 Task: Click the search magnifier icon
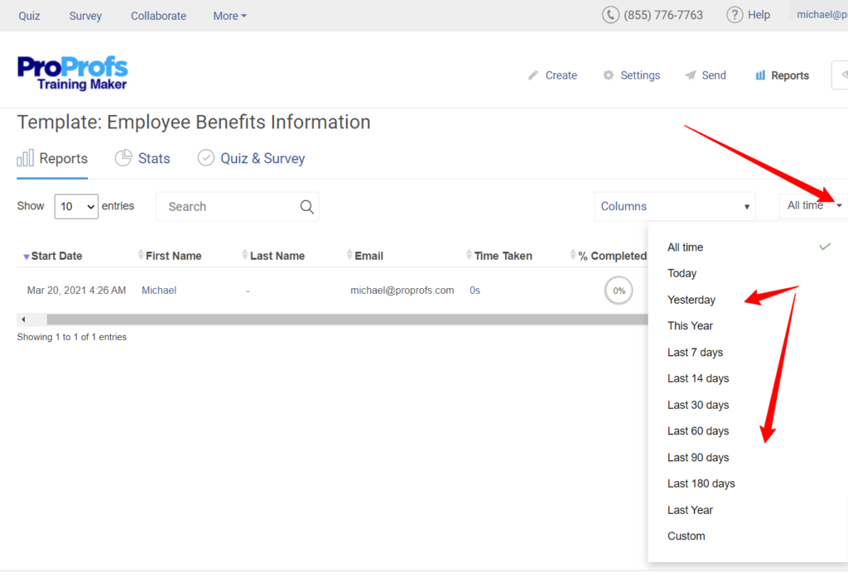(x=306, y=207)
